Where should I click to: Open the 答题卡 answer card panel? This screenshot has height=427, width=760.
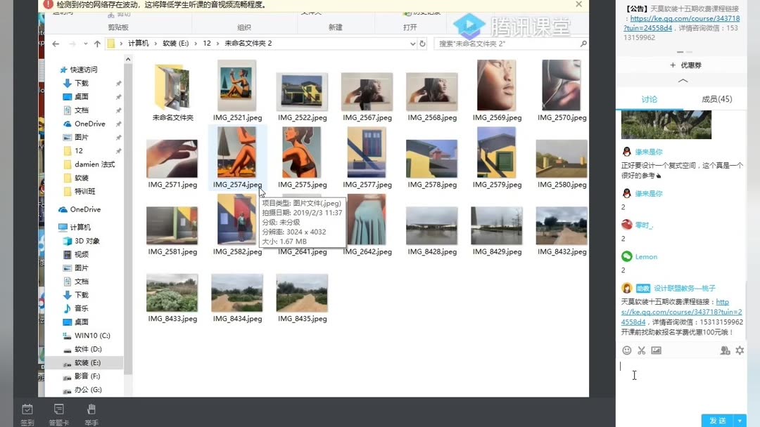point(59,411)
